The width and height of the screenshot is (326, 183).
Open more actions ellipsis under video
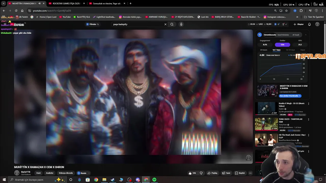point(250,173)
